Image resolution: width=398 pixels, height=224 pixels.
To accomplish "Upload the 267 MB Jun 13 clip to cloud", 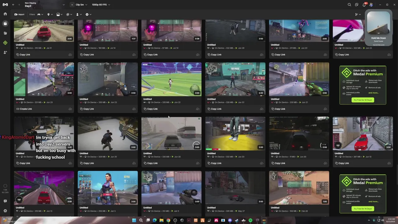I will [x=389, y=163].
